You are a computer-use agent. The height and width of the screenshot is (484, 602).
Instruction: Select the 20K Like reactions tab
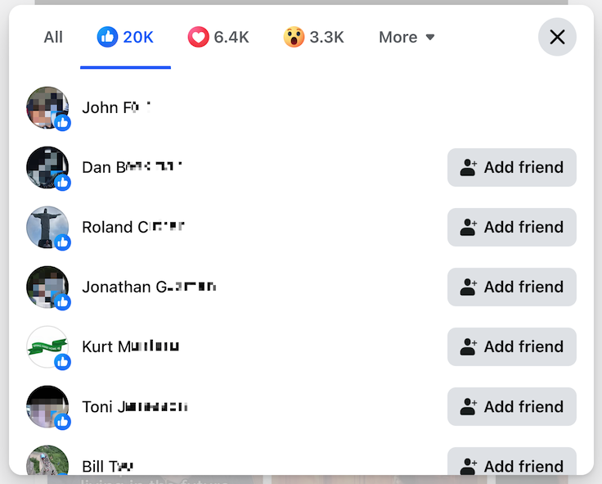tap(125, 38)
